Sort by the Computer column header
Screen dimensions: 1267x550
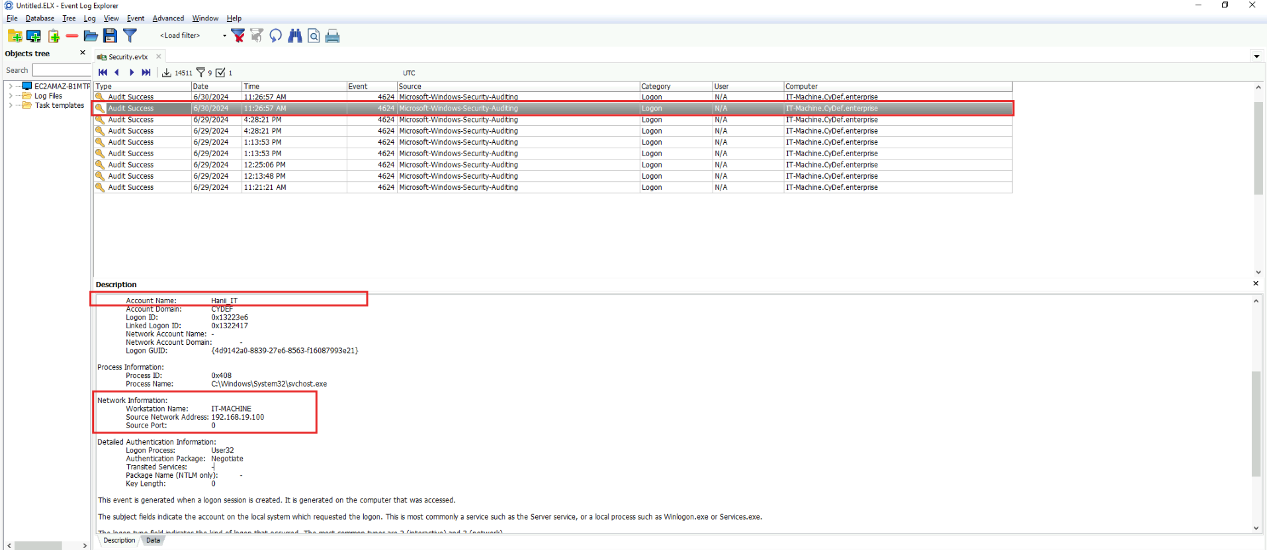click(x=898, y=87)
